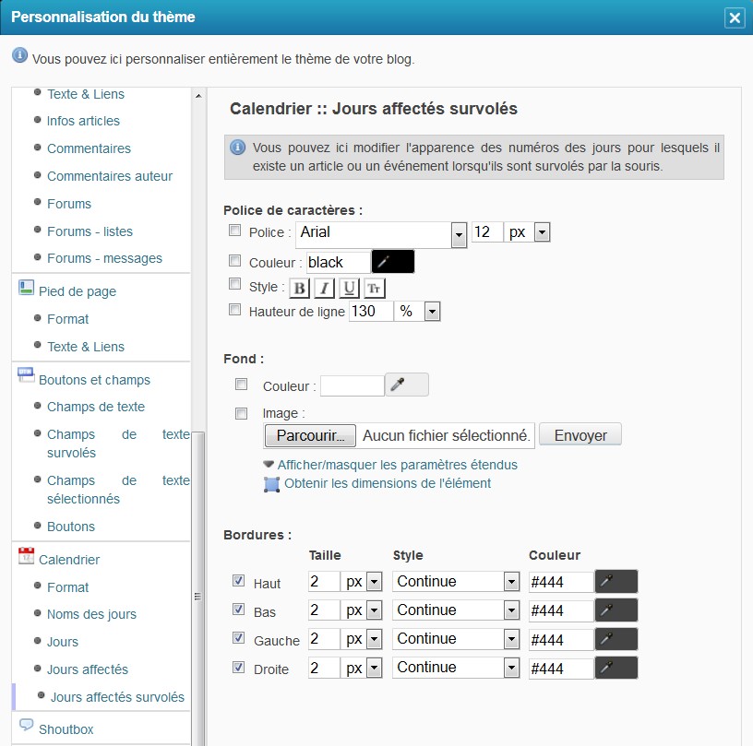This screenshot has height=746, width=753.
Task: Click the Parcourir file browse button
Action: tap(309, 435)
